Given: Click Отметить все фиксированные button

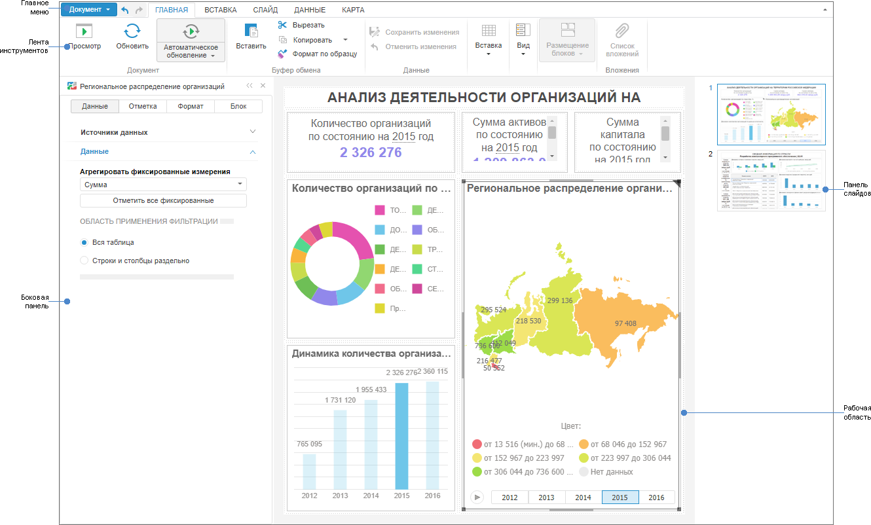Looking at the screenshot, I should 163,200.
